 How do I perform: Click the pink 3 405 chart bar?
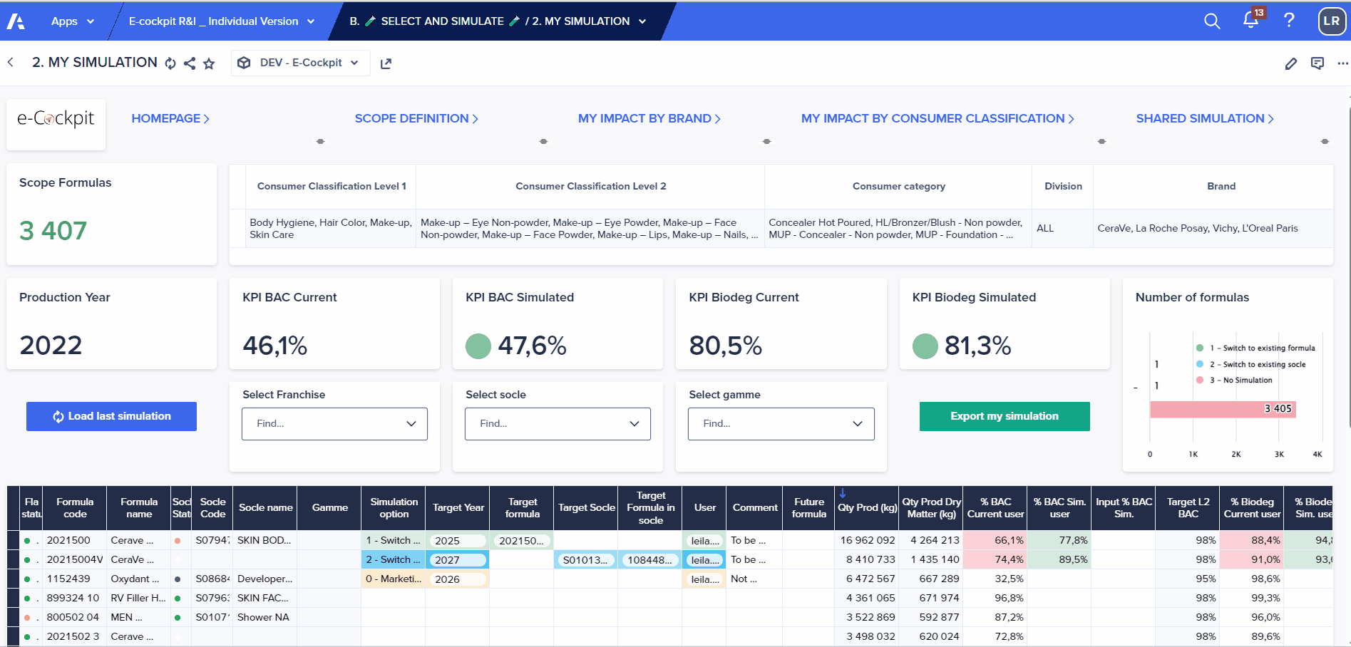[1222, 409]
